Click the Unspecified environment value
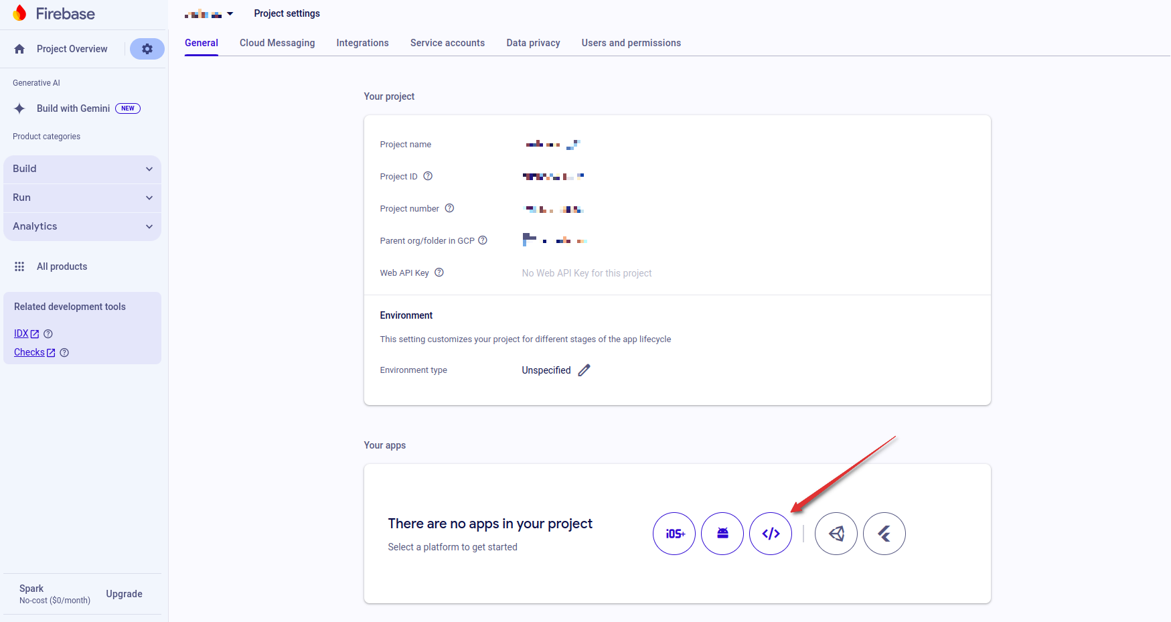Image resolution: width=1171 pixels, height=622 pixels. 546,370
